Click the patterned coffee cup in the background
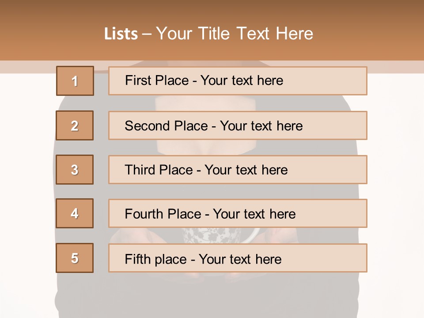 [212, 235]
